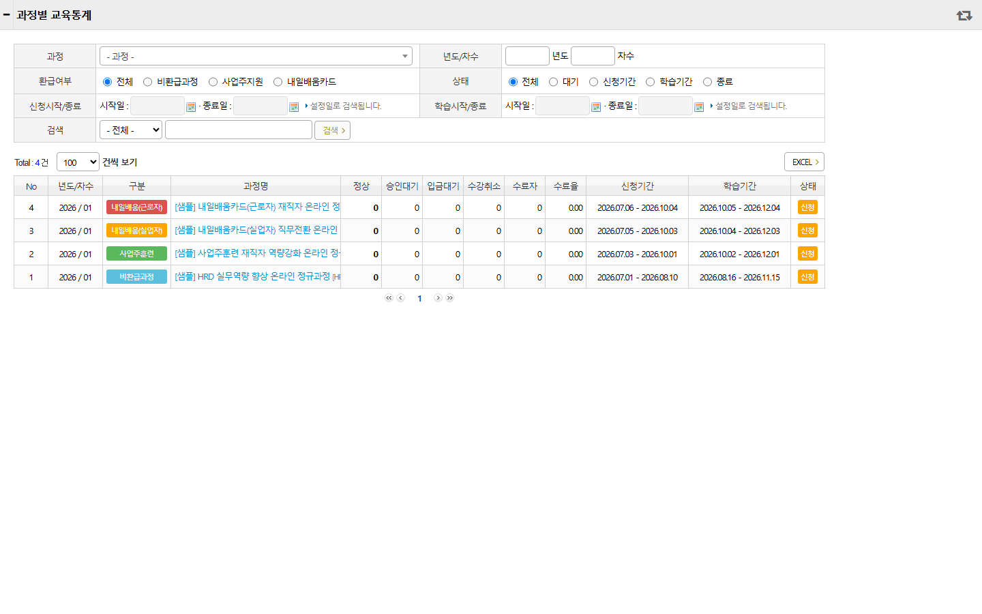Click the 학습기간 table column header
982x614 pixels.
(740, 186)
